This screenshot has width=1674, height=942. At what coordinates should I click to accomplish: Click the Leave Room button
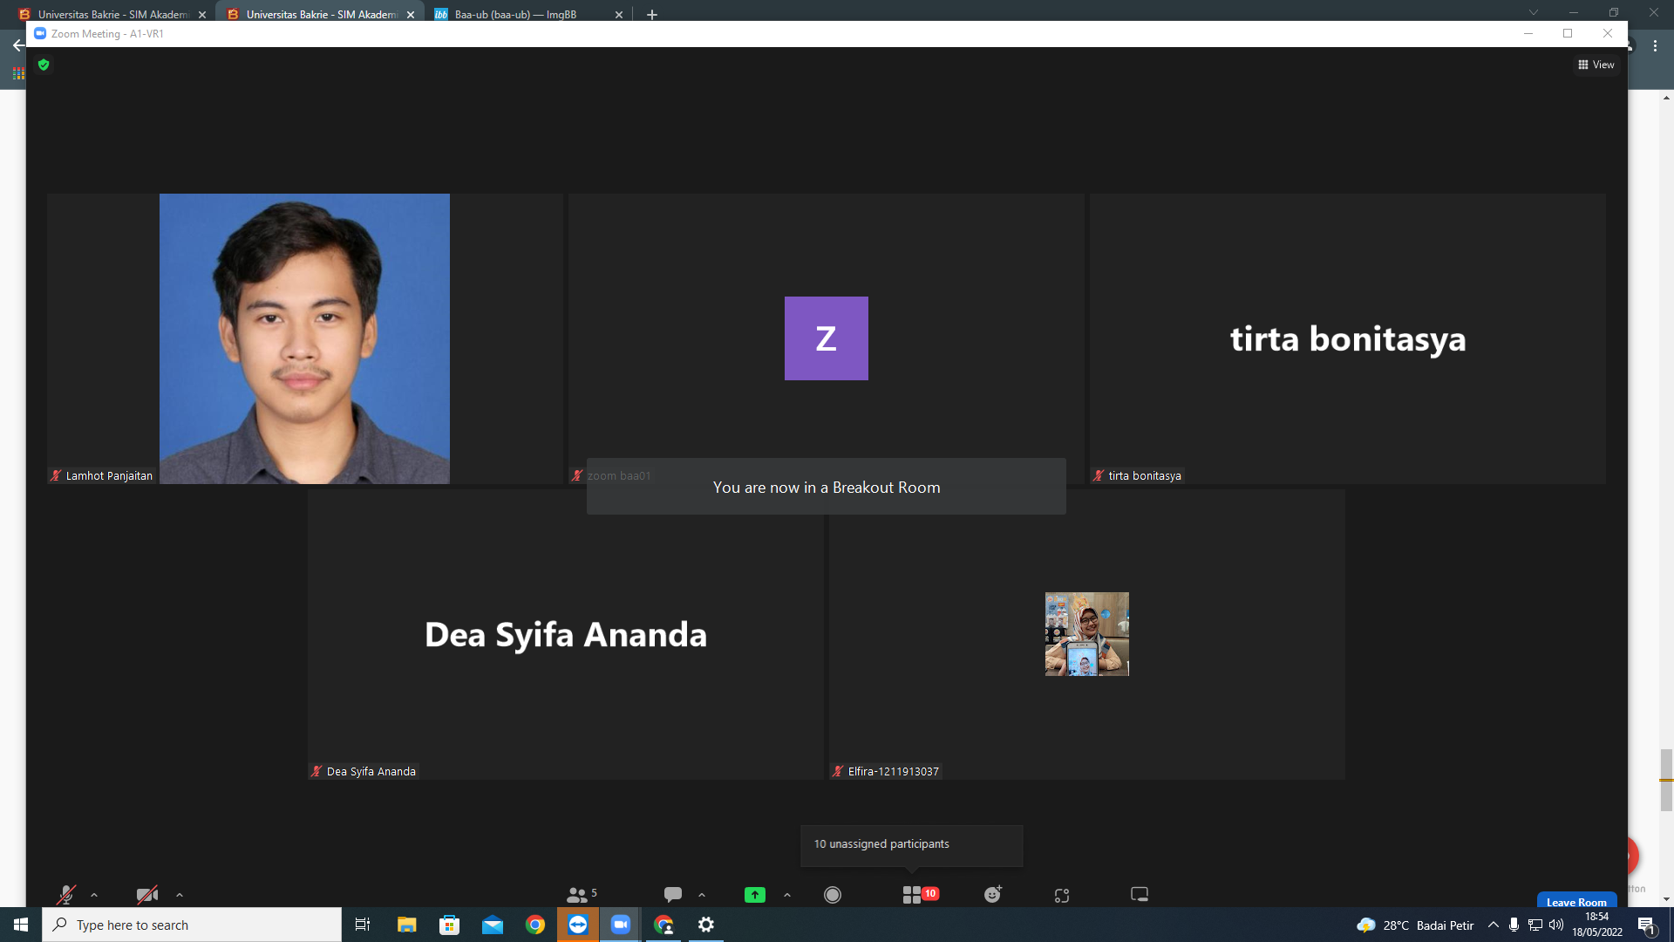[1576, 901]
